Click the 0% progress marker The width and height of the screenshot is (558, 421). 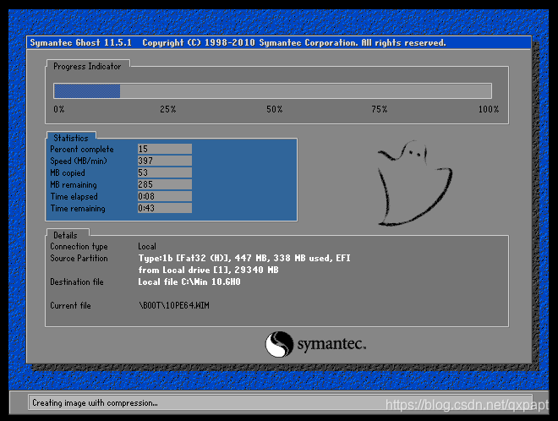pyautogui.click(x=59, y=109)
